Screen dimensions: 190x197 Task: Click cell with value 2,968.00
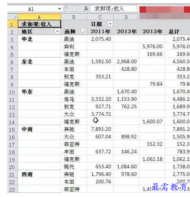[126, 62]
